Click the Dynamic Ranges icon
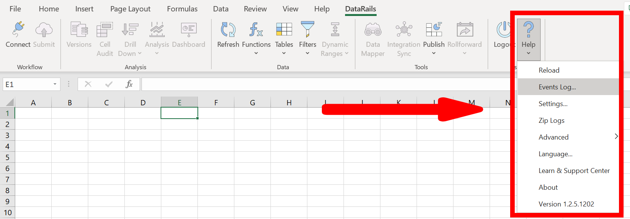Screen dimensions: 630x219 (335, 29)
